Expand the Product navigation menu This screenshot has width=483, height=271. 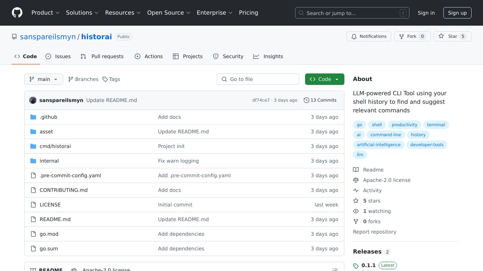[x=45, y=13]
